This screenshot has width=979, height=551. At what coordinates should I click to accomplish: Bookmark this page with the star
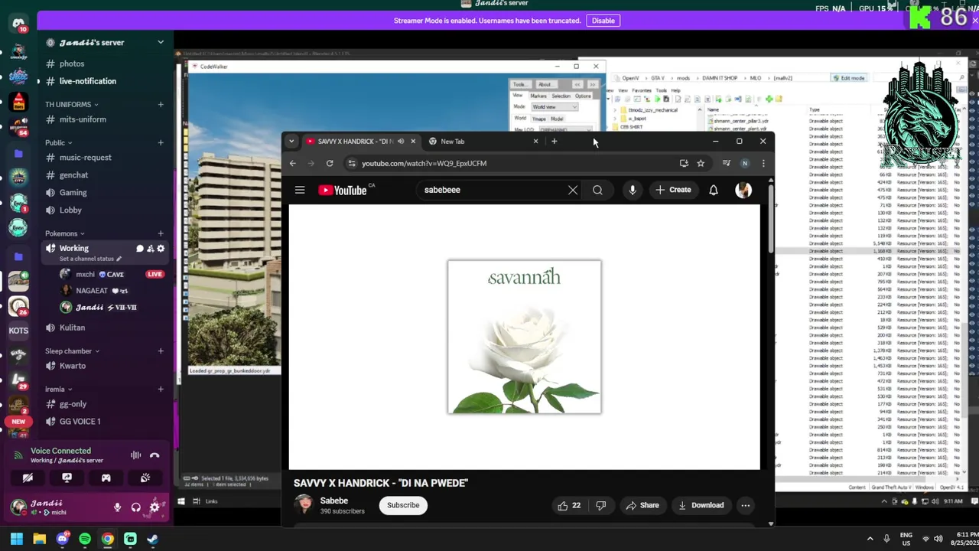point(701,163)
